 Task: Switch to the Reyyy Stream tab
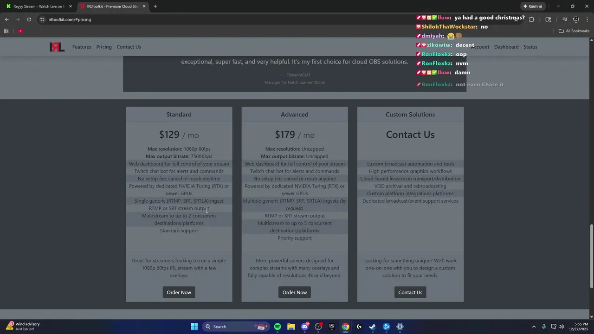point(39,6)
